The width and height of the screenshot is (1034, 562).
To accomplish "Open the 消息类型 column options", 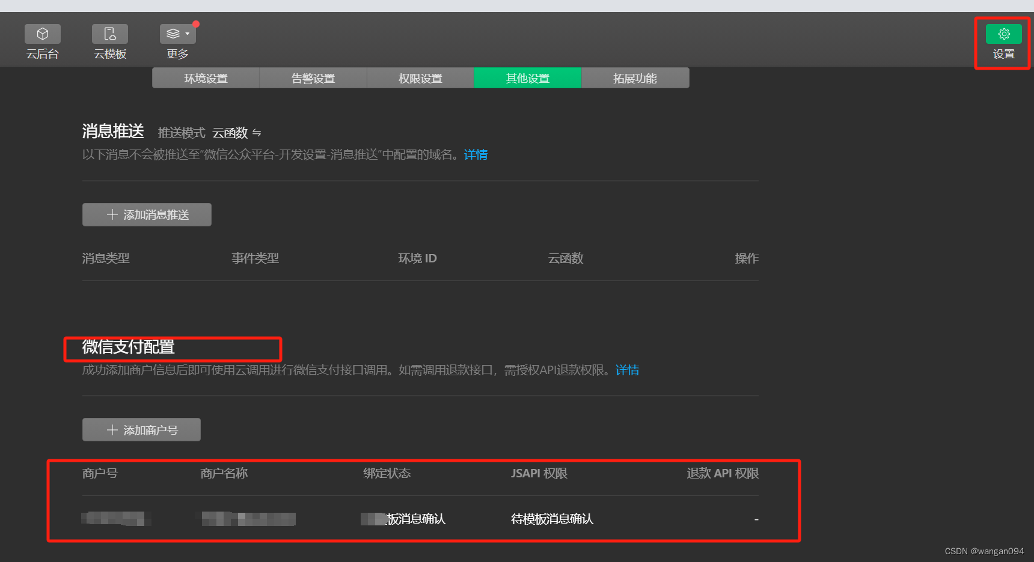I will [x=106, y=258].
